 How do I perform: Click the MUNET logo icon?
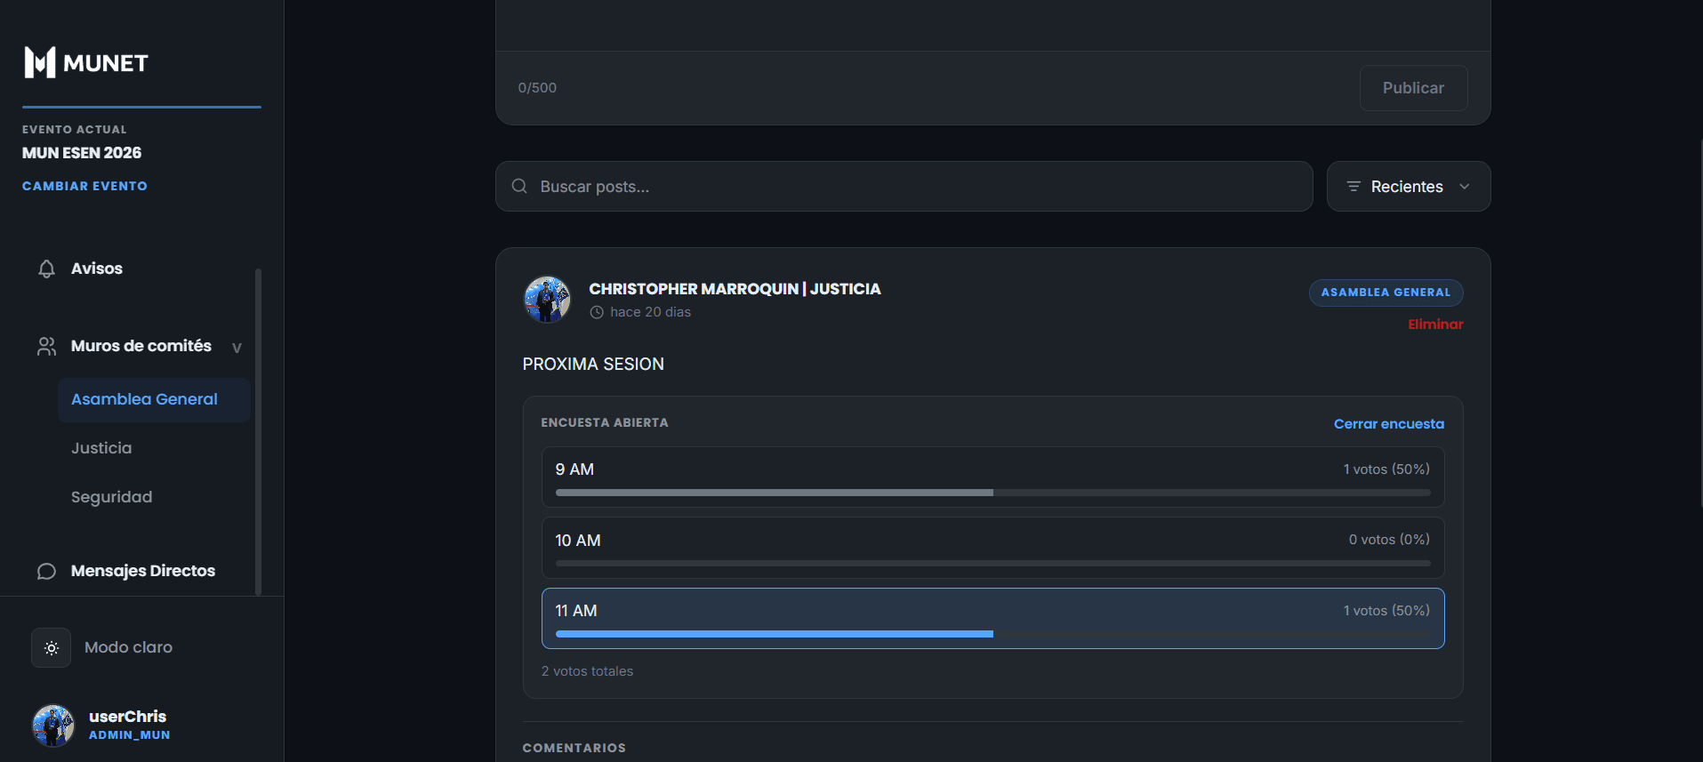point(40,62)
